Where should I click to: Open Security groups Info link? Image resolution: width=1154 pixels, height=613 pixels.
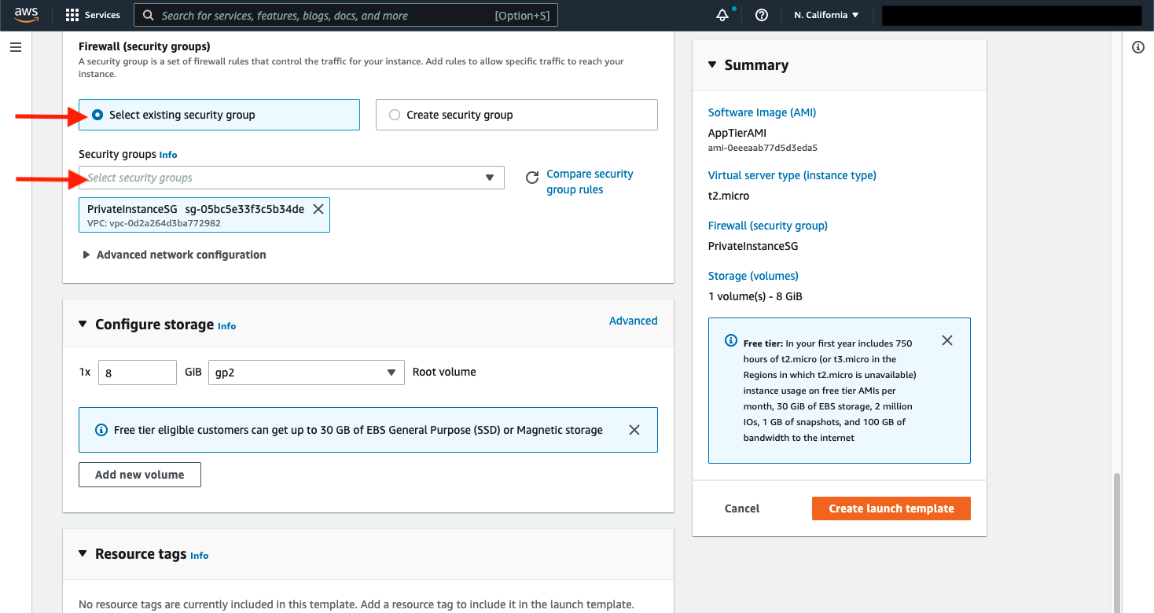coord(168,155)
